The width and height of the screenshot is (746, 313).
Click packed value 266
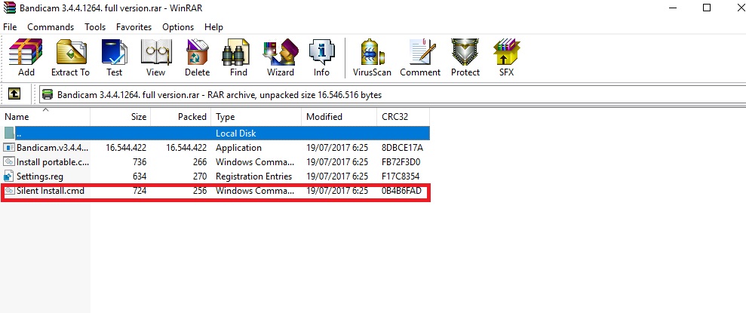pyautogui.click(x=200, y=161)
